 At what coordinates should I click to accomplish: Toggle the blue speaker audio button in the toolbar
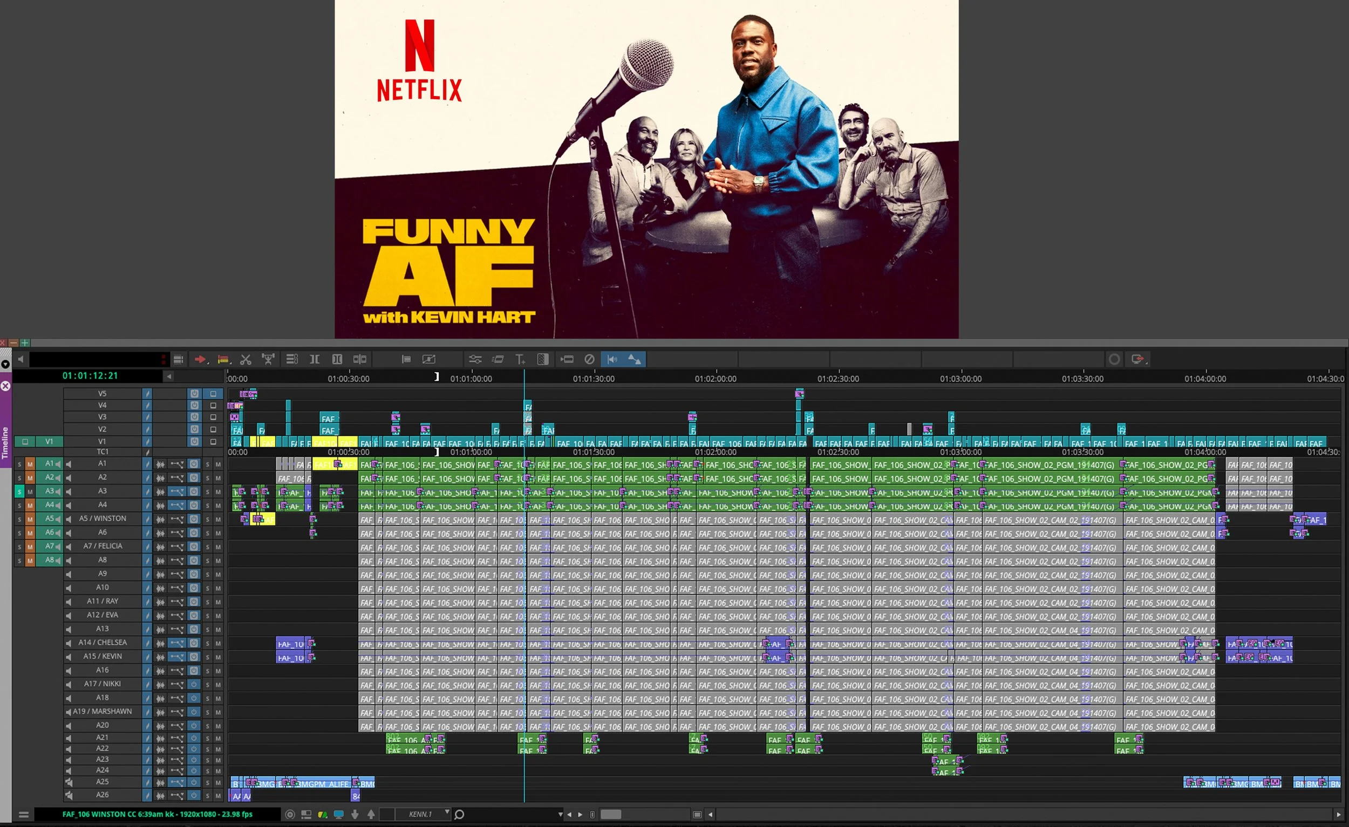click(612, 360)
